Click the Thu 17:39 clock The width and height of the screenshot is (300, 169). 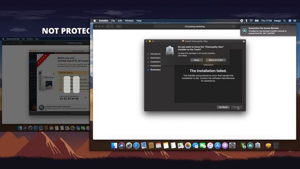tap(266, 21)
